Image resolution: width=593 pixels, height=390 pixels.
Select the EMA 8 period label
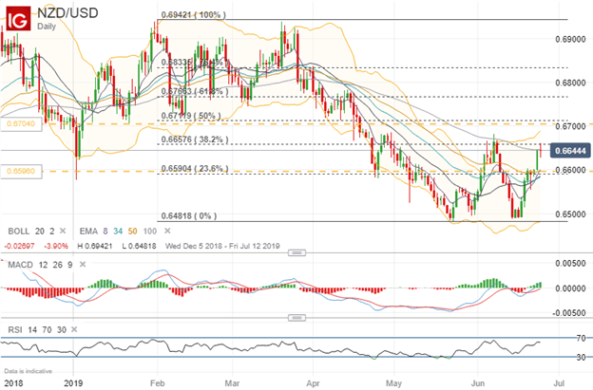coord(105,231)
